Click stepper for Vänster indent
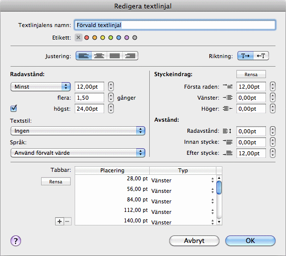This screenshot has width=286, height=256. (x=272, y=97)
